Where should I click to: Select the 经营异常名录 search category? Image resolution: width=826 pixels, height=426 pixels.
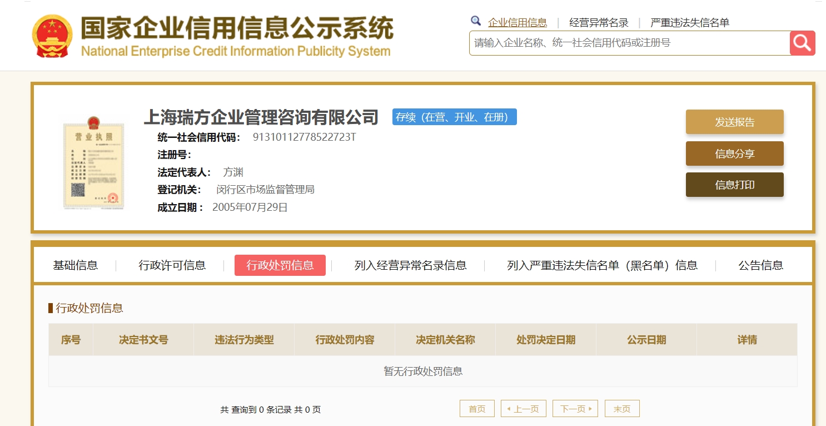click(x=599, y=23)
